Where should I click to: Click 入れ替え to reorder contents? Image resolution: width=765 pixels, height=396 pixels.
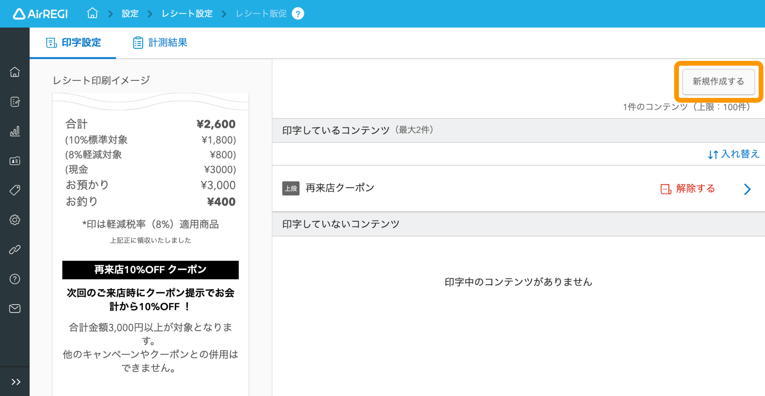click(x=734, y=154)
